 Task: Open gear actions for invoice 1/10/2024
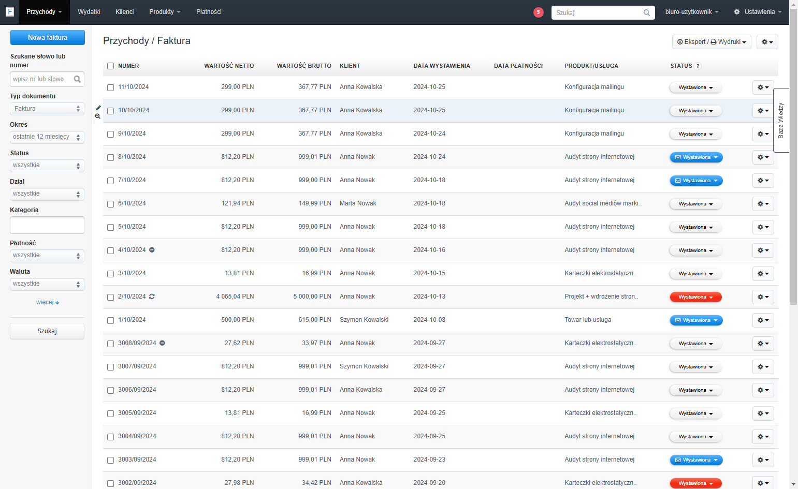(x=763, y=320)
